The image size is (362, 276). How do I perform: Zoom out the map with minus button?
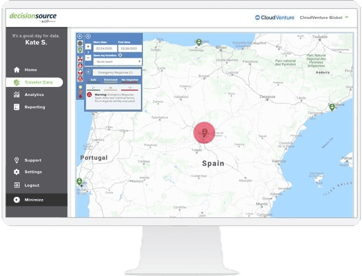click(88, 57)
